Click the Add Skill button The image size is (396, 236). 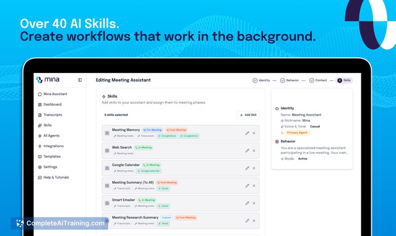(x=248, y=115)
